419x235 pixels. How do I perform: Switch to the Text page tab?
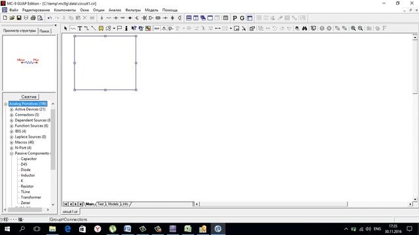(100, 204)
